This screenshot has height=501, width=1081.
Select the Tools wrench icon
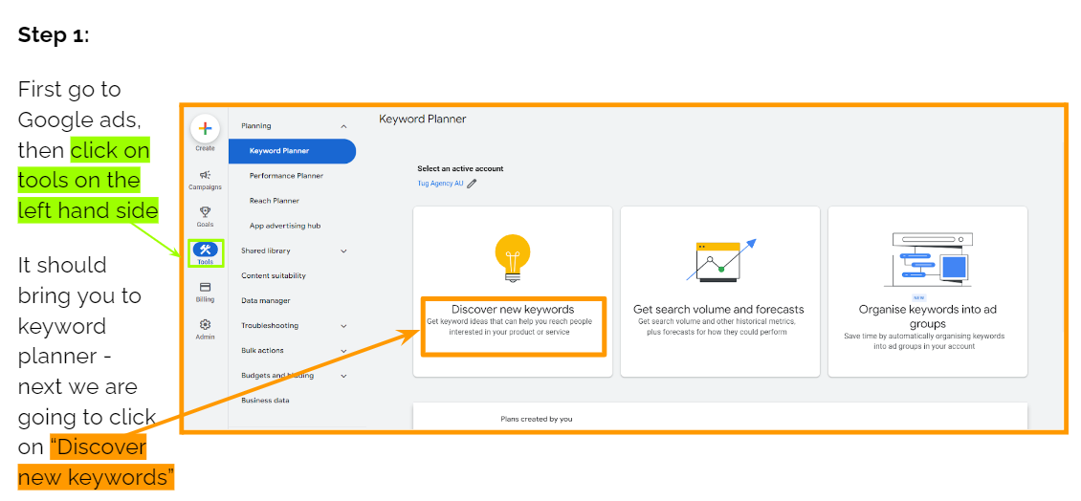205,250
